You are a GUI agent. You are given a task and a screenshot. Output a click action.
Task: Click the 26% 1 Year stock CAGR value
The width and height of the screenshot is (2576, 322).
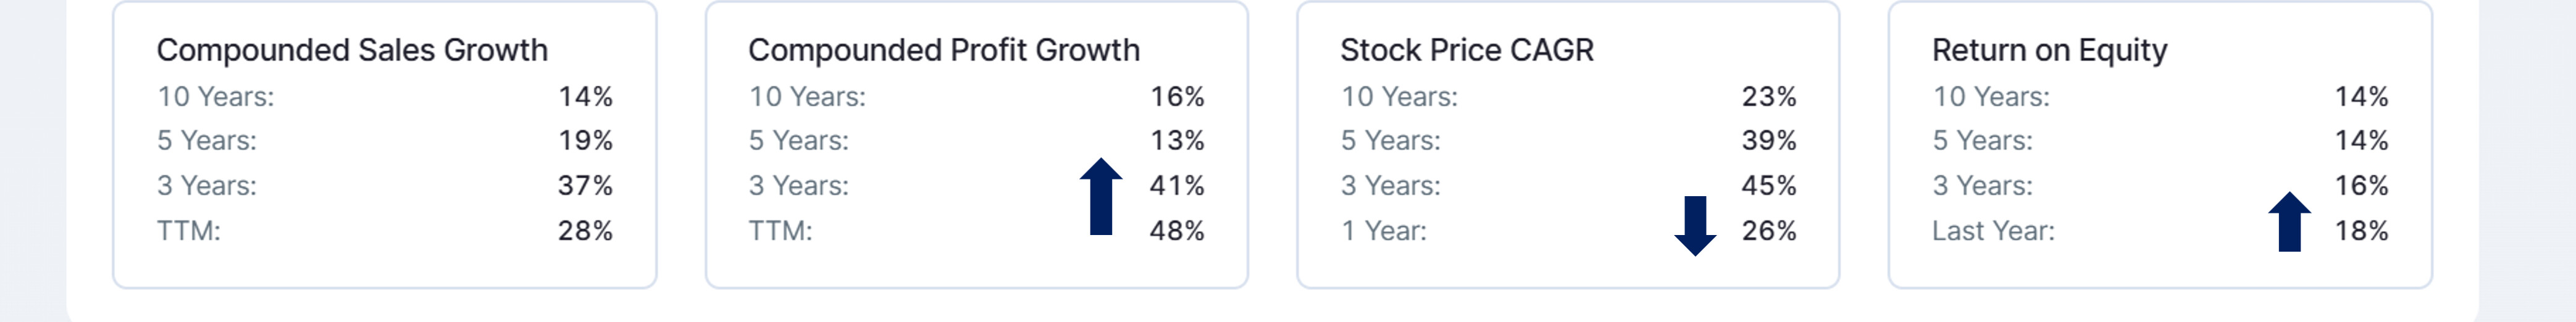click(1769, 231)
